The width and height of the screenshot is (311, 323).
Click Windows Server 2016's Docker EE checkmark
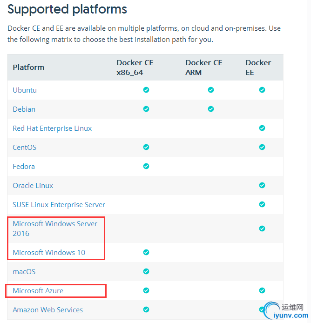[x=262, y=229]
